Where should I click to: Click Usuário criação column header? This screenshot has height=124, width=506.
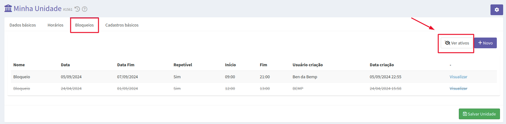308,65
